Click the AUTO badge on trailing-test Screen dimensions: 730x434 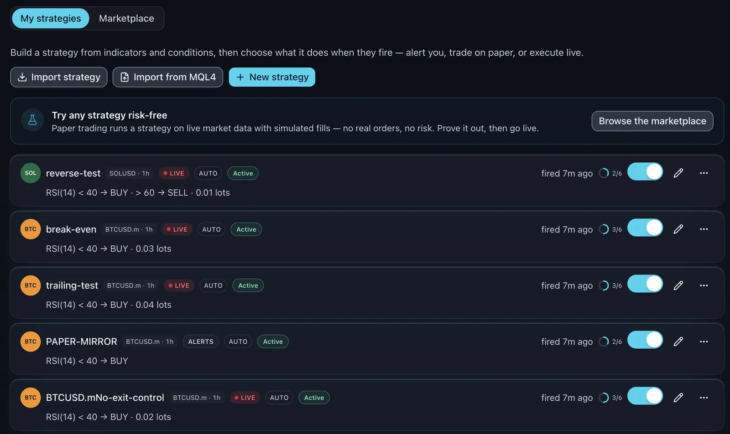point(213,285)
